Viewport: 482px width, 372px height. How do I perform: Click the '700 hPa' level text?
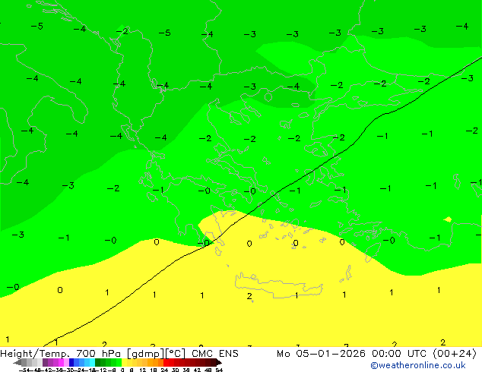(x=98, y=354)
